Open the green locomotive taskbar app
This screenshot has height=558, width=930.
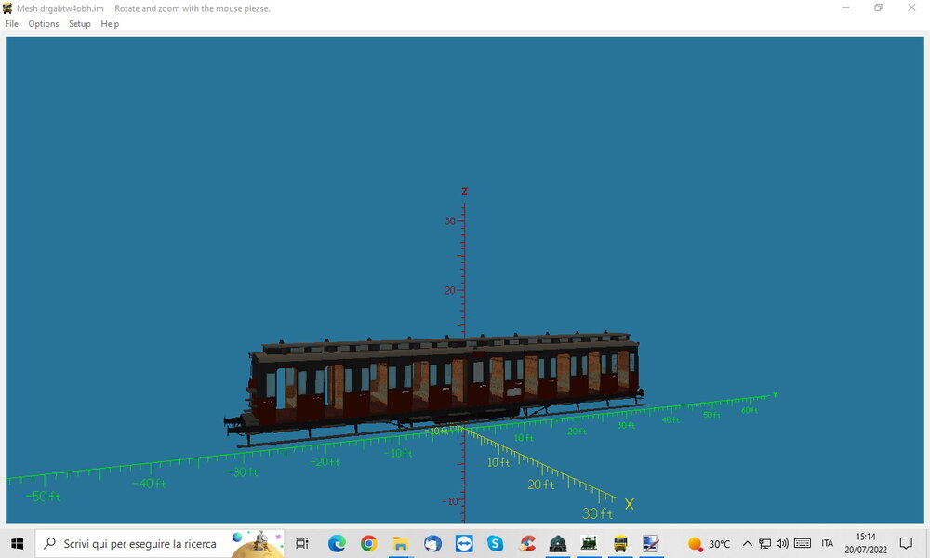589,543
